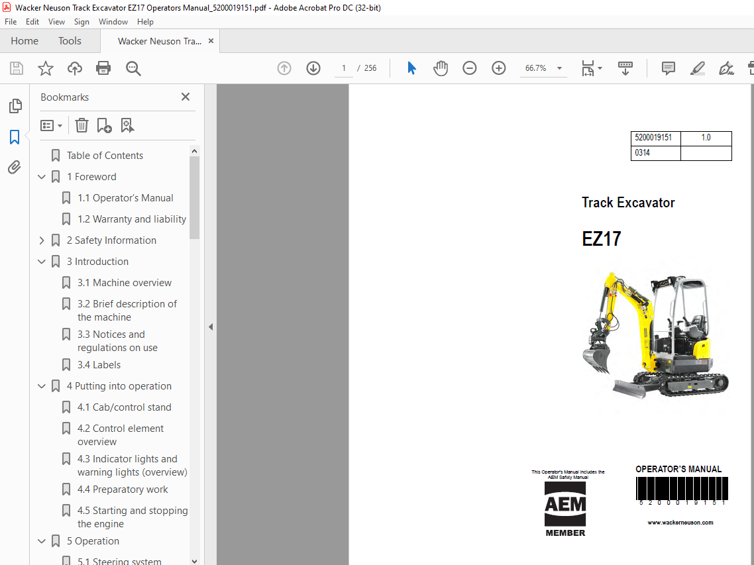The height and width of the screenshot is (565, 754).
Task: Switch to the Tools tab
Action: tap(70, 41)
